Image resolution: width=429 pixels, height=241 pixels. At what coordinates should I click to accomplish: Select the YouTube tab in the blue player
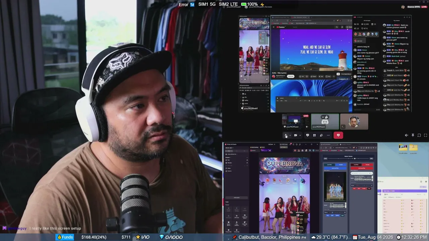click(x=341, y=165)
